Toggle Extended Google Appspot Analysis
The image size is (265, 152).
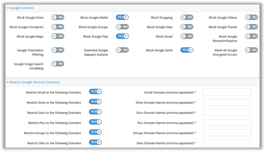[122, 50]
